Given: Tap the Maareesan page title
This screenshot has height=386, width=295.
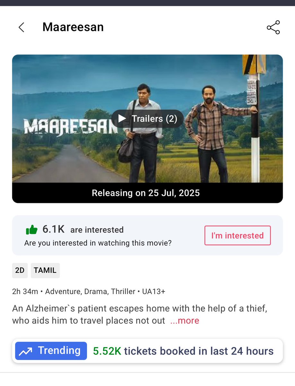Looking at the screenshot, I should [x=73, y=27].
